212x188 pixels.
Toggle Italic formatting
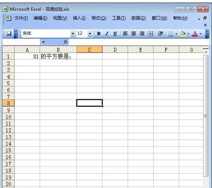tap(107, 33)
